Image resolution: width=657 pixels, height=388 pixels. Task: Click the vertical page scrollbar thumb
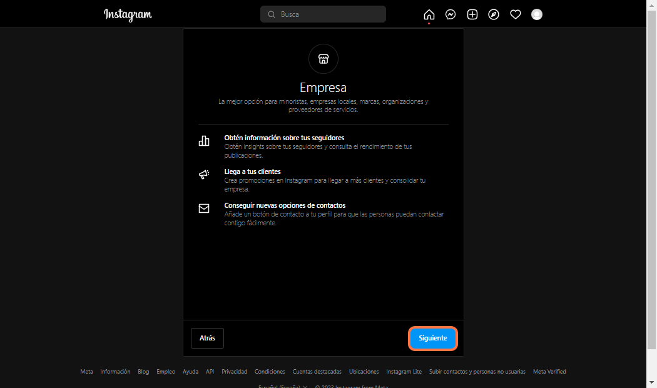point(651,180)
